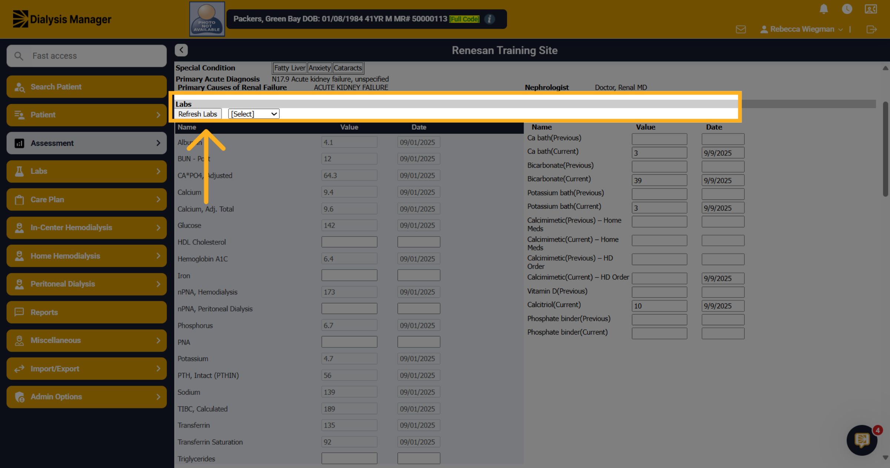Click the Fast access search field
Image resolution: width=890 pixels, height=468 pixels.
(x=86, y=56)
